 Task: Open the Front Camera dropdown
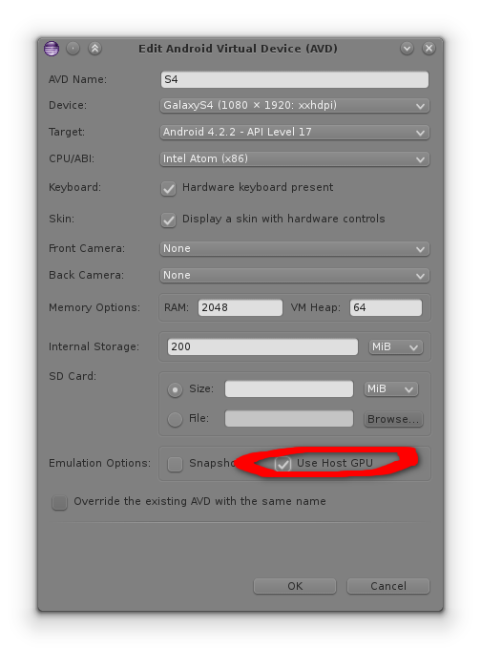tap(295, 249)
